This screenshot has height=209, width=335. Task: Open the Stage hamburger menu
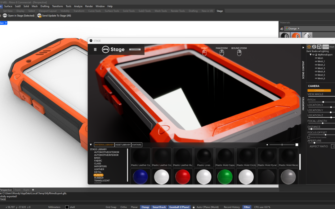95,50
